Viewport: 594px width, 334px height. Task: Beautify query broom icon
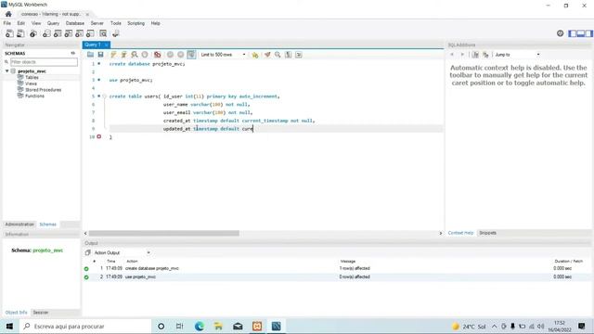pos(267,55)
